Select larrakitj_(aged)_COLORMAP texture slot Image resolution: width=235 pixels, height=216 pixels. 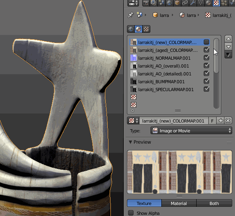[x=169, y=50]
